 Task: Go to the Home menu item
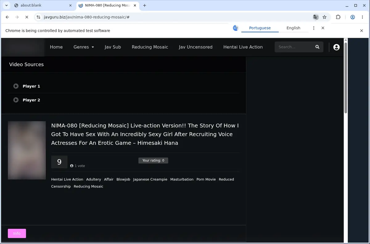56,47
